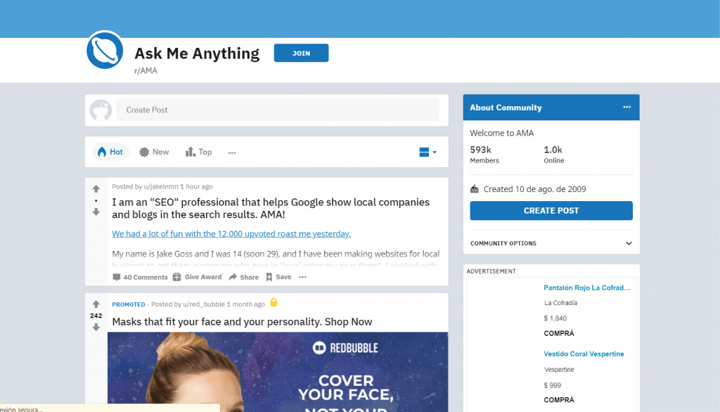
Task: Open the card view layout dropdown
Action: tap(427, 152)
